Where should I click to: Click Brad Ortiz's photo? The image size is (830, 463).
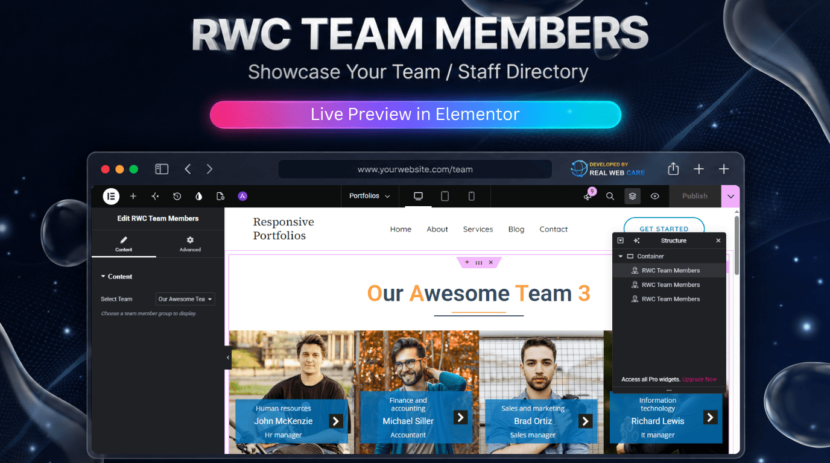[541, 365]
